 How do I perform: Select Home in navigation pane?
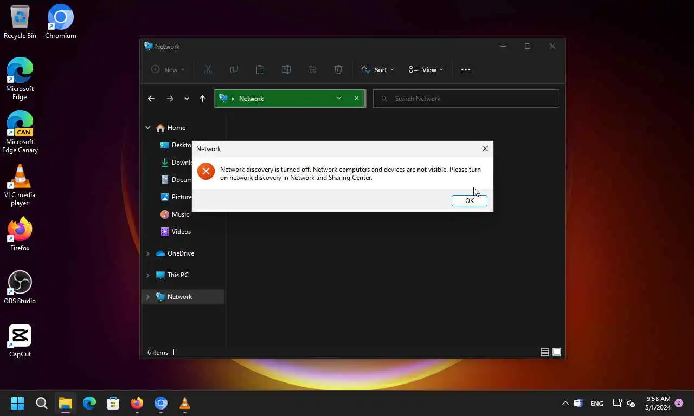(x=176, y=128)
